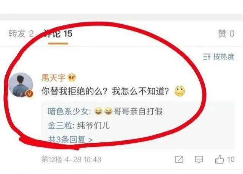Click the first laughing emoji in reply
Image resolution: width=243 pixels, height=174 pixels.
pyautogui.click(x=98, y=111)
